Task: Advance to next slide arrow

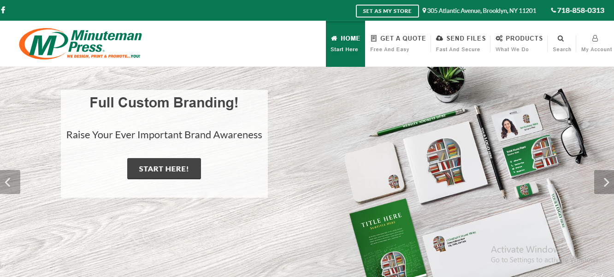Action: click(604, 182)
